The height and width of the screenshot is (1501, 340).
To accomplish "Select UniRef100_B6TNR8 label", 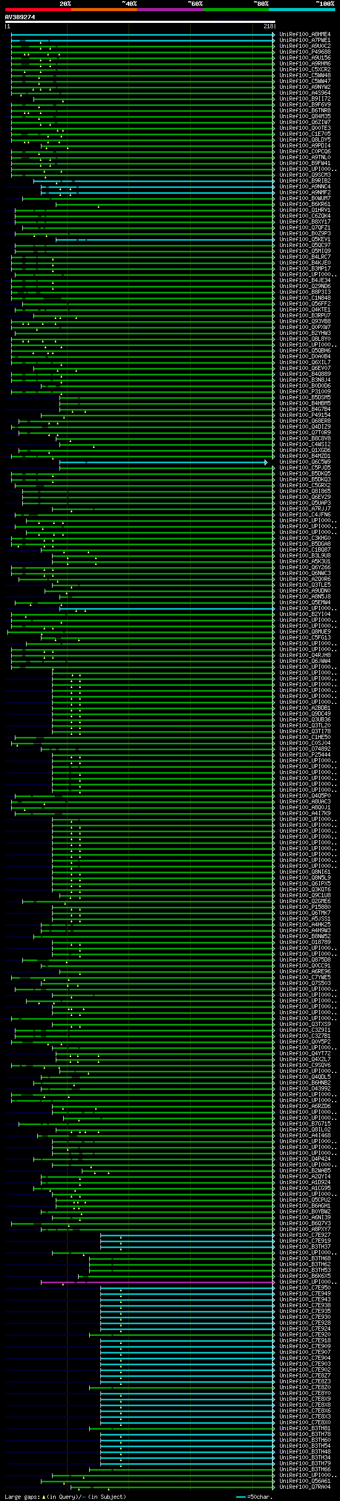I will [x=304, y=110].
